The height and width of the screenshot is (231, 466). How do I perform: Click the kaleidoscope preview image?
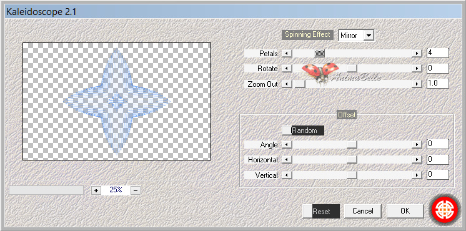point(117,101)
